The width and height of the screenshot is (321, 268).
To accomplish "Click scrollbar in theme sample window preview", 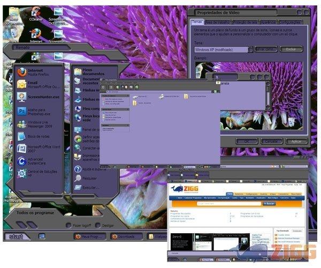I will pyautogui.click(x=268, y=95).
